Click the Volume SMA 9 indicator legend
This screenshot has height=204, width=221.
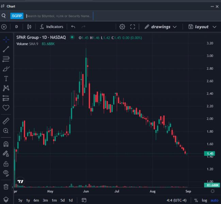[x=27, y=44]
